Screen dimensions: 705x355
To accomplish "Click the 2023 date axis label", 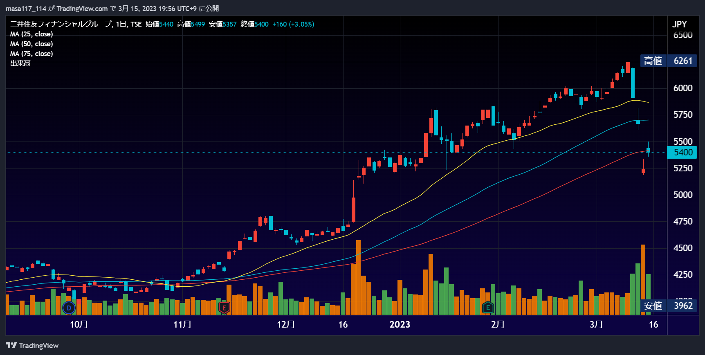I will (400, 324).
